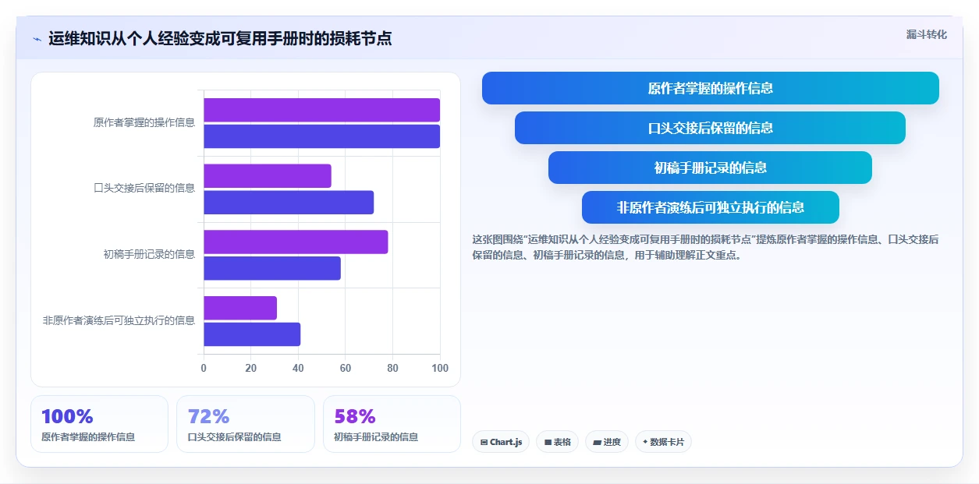Select the 原作者掌握的操作信息 funnel stage
The width and height of the screenshot is (979, 484).
711,88
